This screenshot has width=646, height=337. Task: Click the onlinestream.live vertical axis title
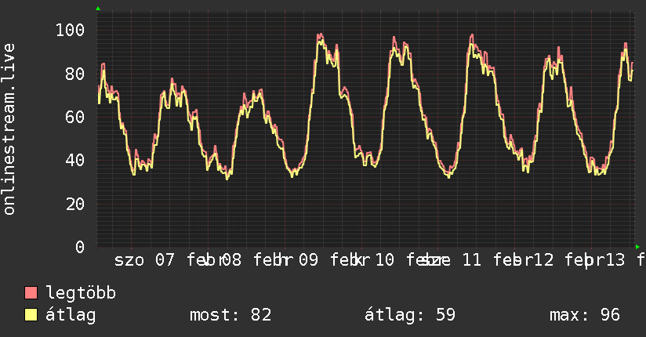(9, 129)
